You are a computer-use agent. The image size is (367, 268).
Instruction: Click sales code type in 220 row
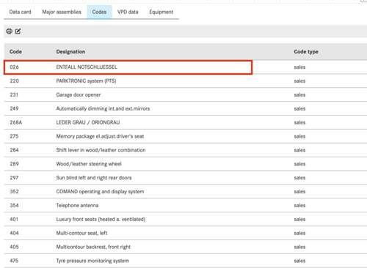[299, 81]
